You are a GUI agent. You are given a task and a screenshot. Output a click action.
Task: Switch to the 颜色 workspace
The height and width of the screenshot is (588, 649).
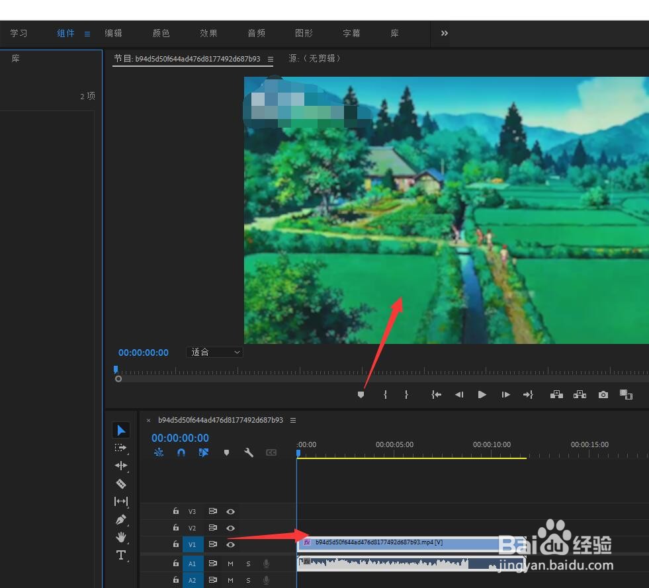coord(161,33)
